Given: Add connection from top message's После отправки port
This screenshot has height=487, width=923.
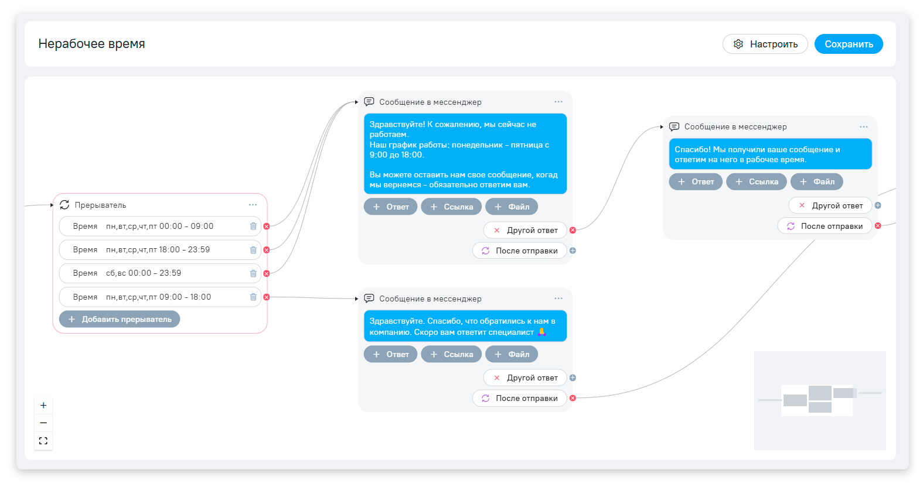Looking at the screenshot, I should coord(573,251).
